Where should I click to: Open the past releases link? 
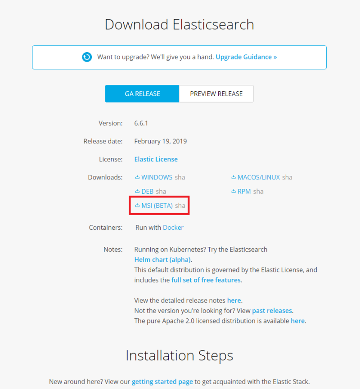click(272, 310)
